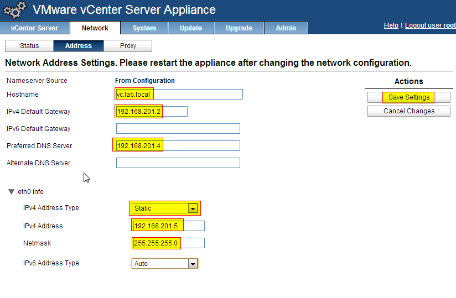Click the Help link
This screenshot has width=456, height=298.
tap(391, 25)
